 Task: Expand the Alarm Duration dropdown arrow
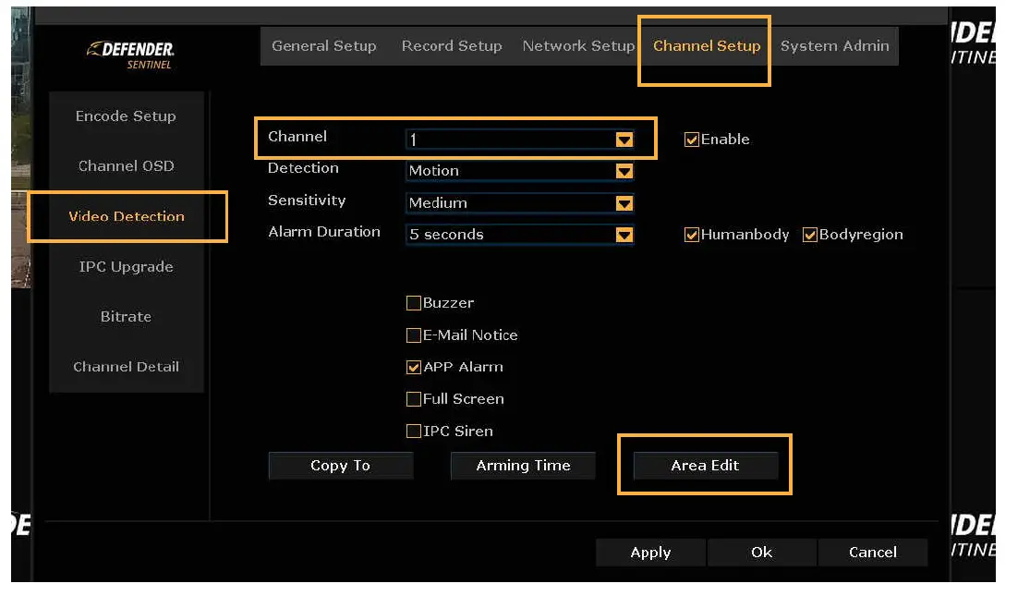coord(624,235)
